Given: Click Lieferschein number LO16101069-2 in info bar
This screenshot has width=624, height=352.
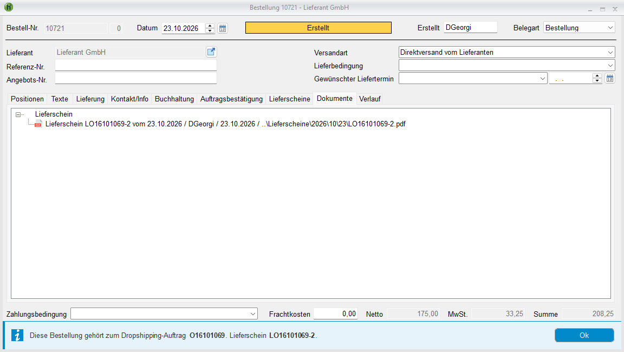Looking at the screenshot, I should click(x=292, y=336).
